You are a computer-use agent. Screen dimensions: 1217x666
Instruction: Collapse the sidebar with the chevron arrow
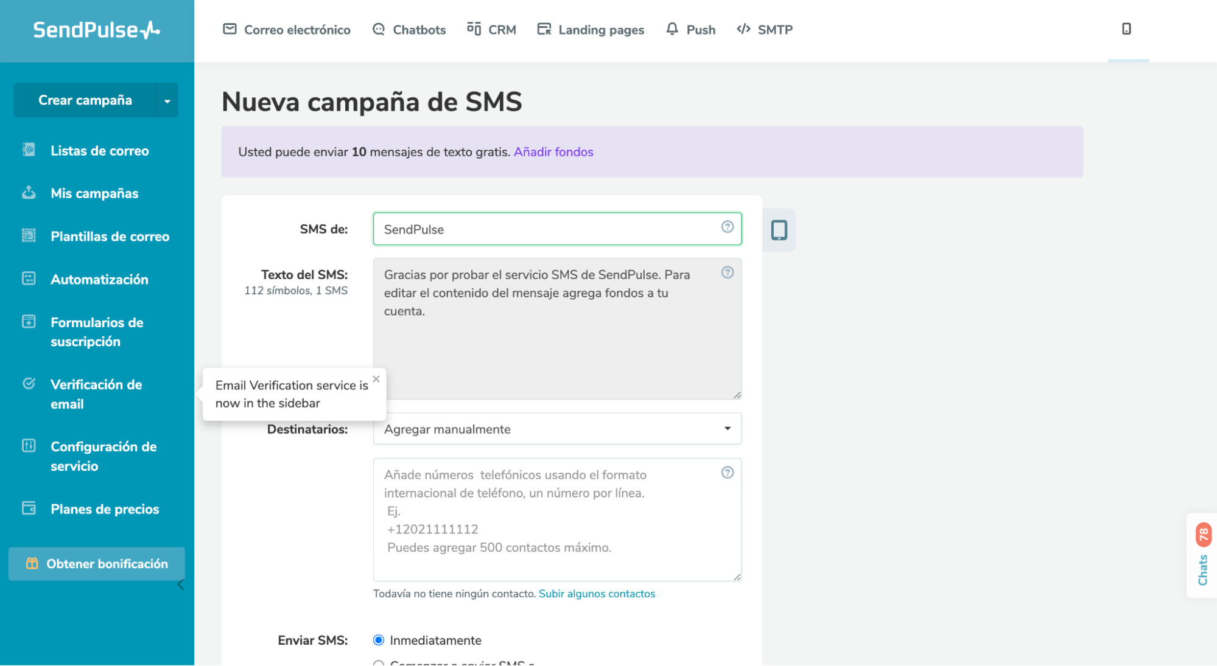(180, 585)
